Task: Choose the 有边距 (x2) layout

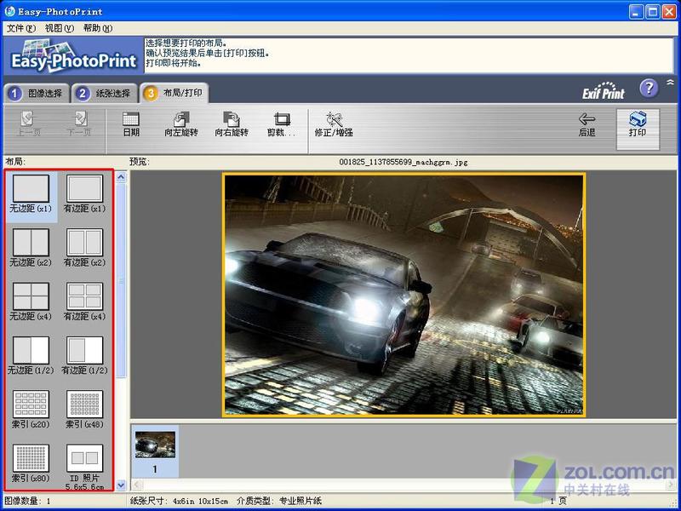Action: click(x=84, y=248)
